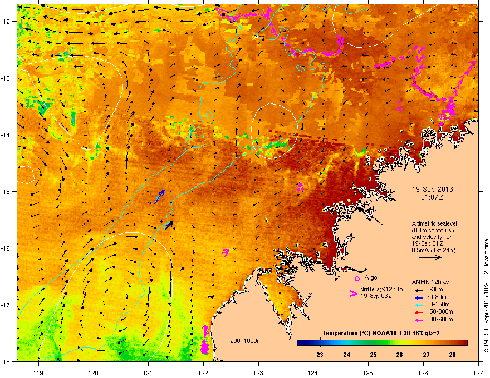Click the magenta 300-600m arrow legend symbol
490x378 pixels.
(419, 320)
